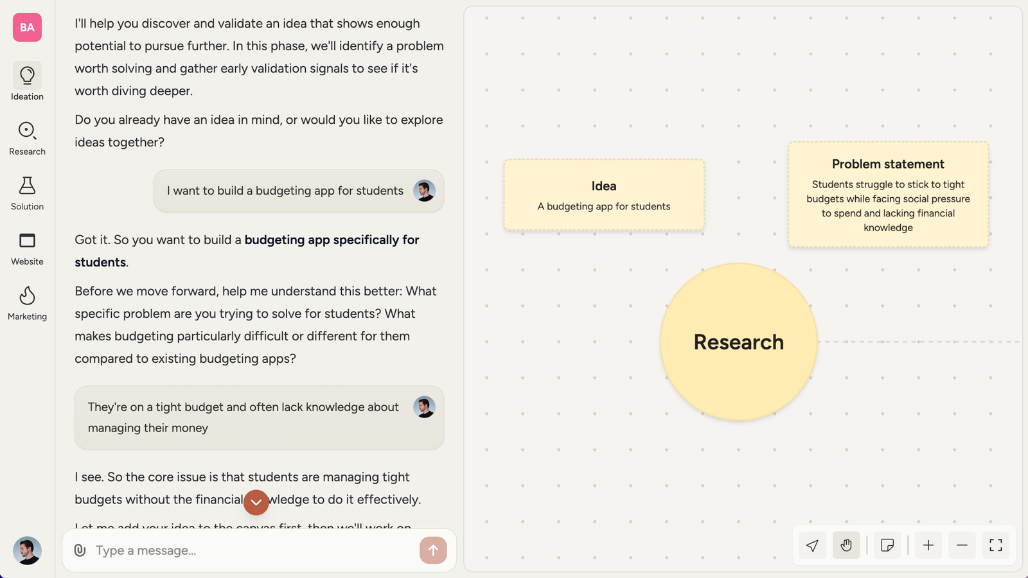The image size is (1028, 578).
Task: Go to the Research phase in sidebar
Action: pos(27,138)
